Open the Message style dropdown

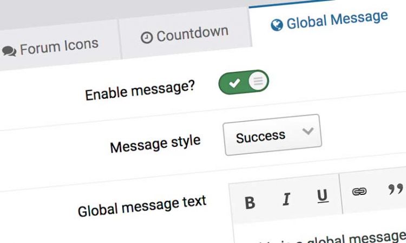coord(272,134)
